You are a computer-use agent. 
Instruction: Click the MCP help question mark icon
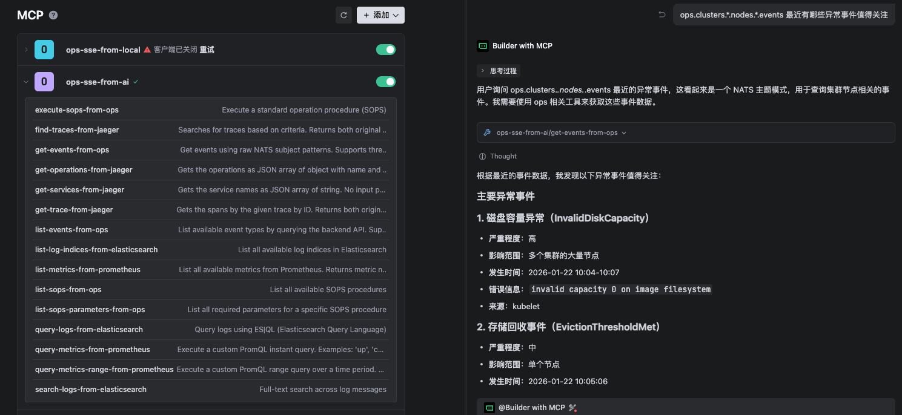53,15
